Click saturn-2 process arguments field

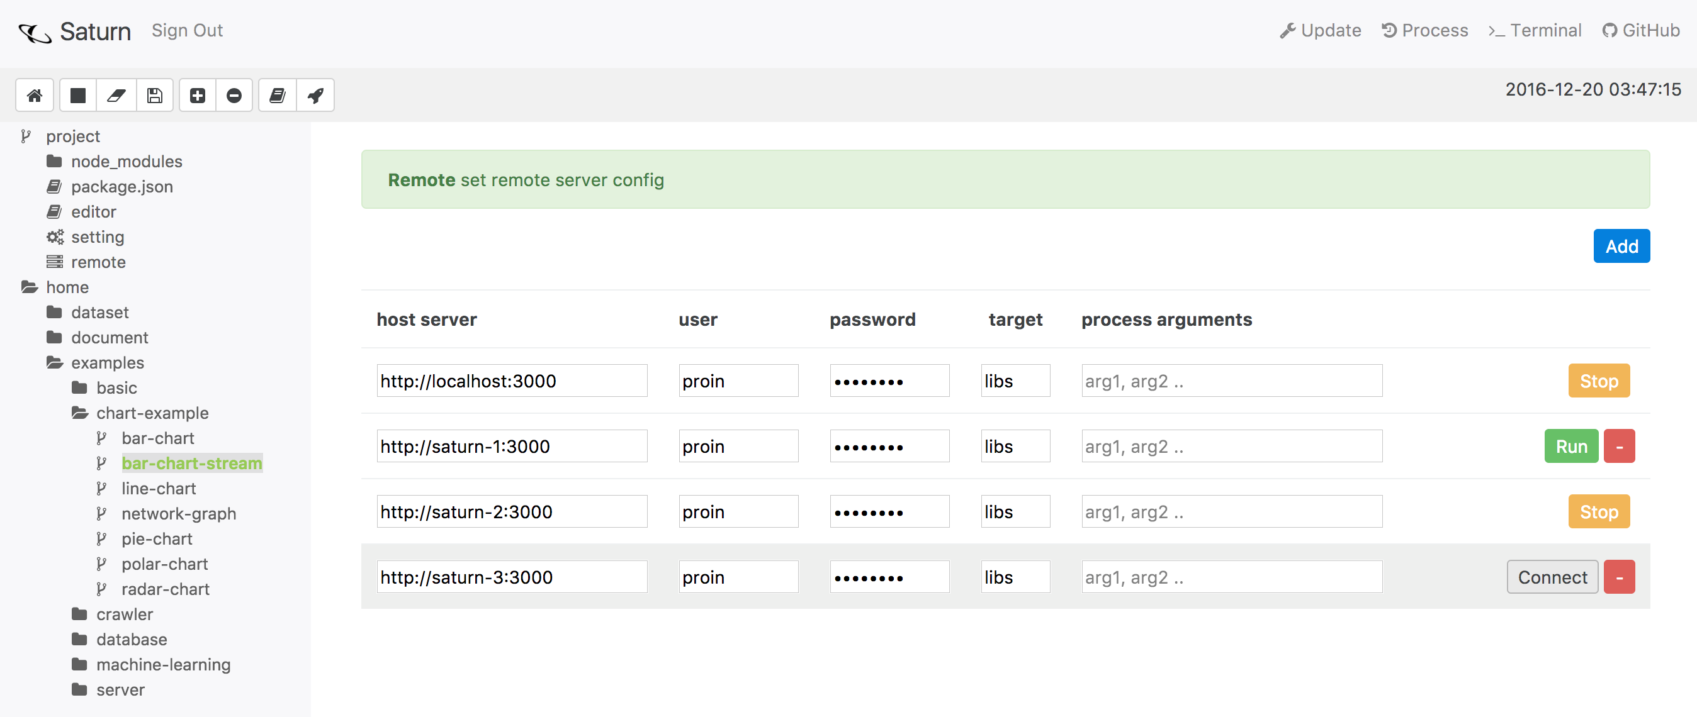[x=1231, y=512]
